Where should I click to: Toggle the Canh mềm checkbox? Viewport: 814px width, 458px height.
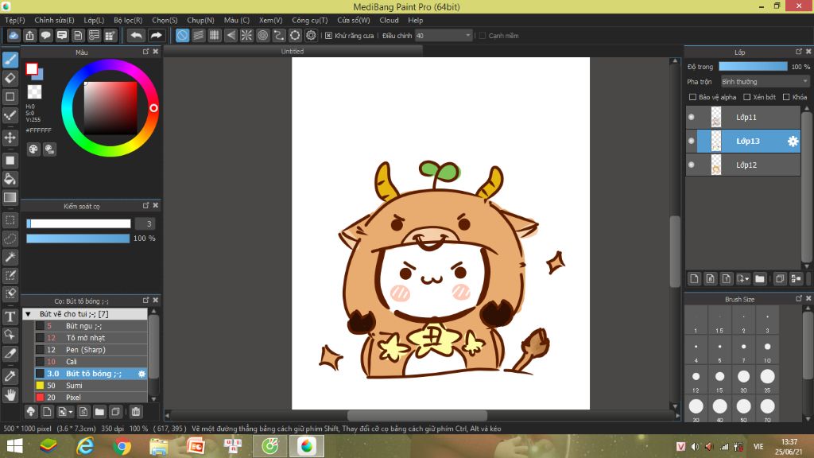(483, 36)
